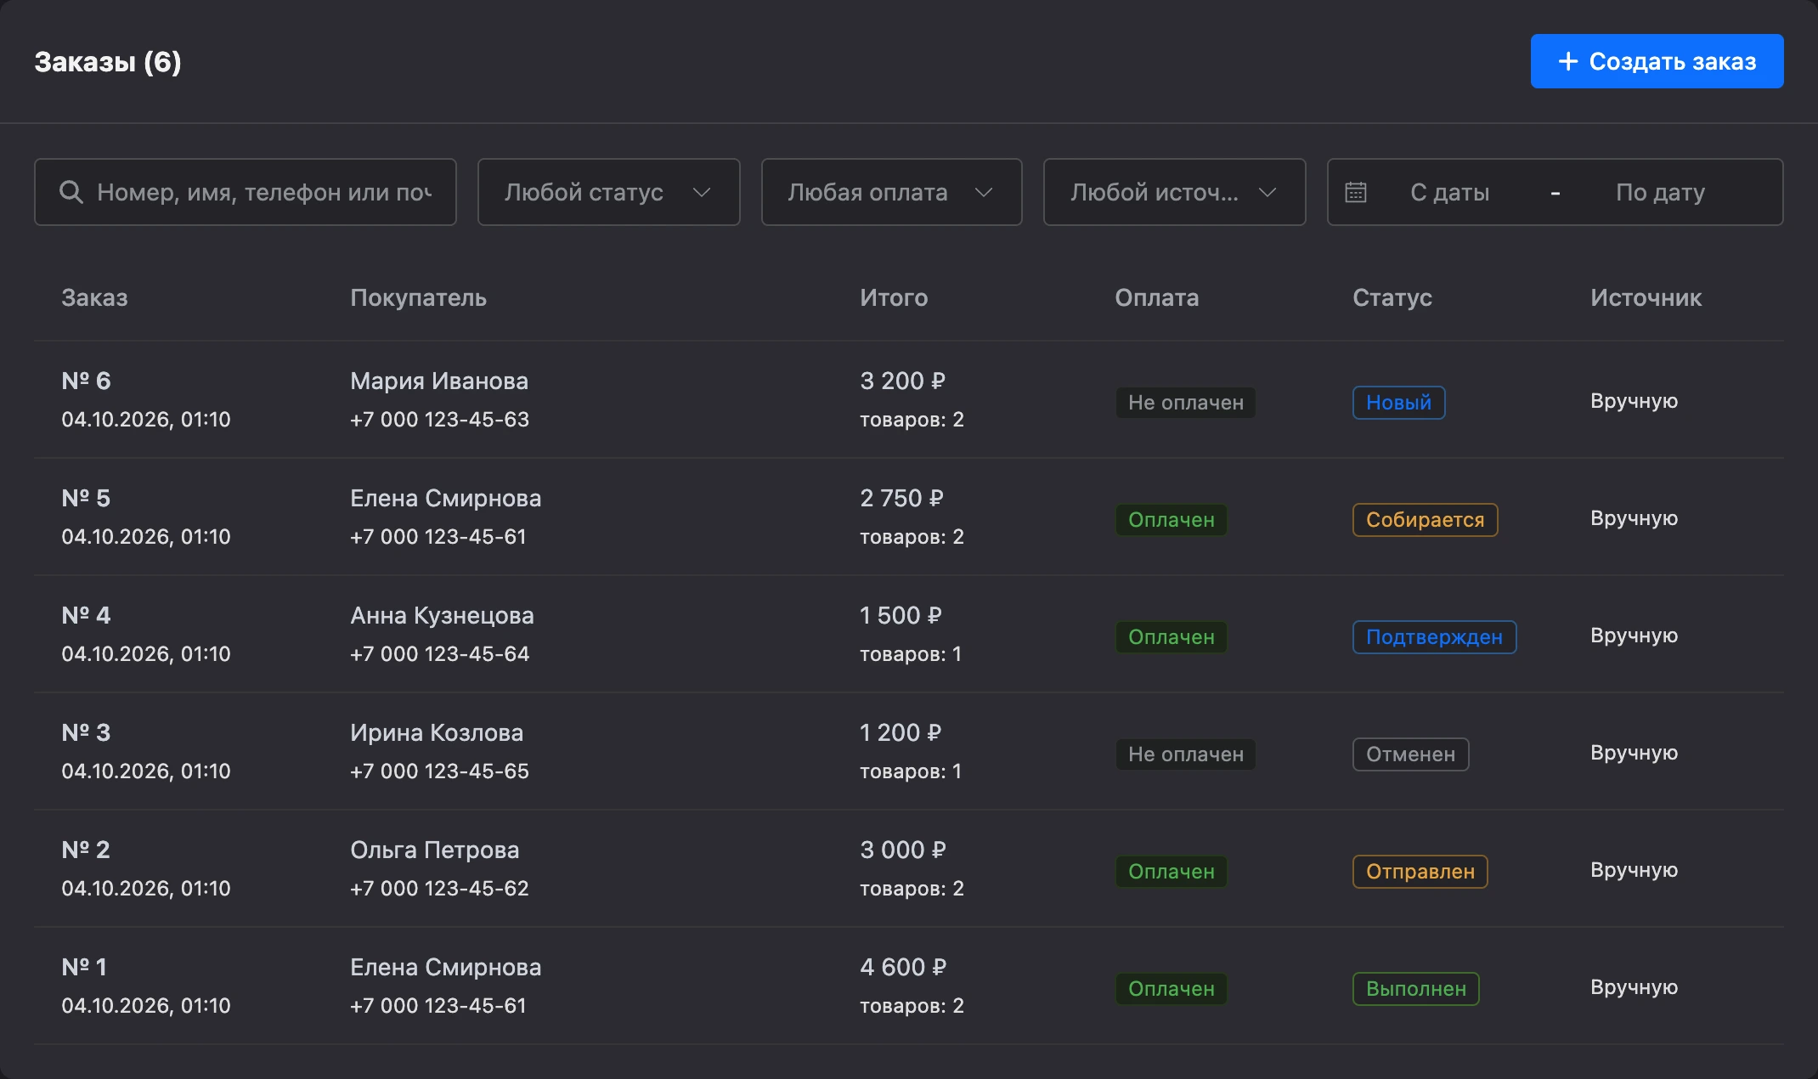
Task: Open order № 5 row
Action: click(x=908, y=517)
